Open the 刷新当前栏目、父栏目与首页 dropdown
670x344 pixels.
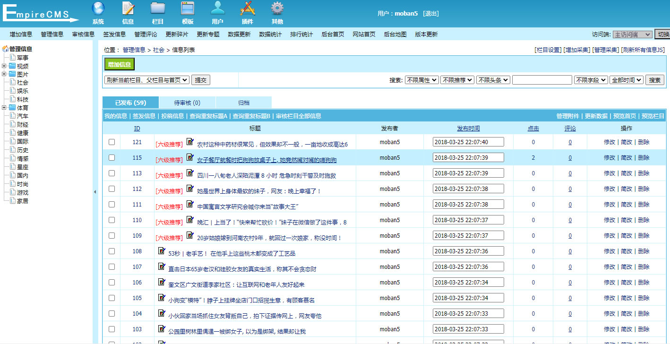147,80
